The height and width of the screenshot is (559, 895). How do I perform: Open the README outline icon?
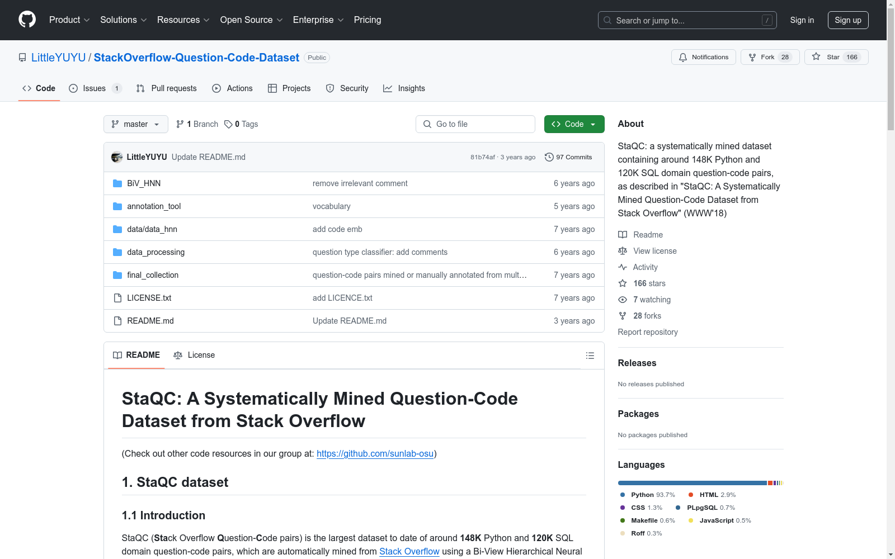(590, 356)
